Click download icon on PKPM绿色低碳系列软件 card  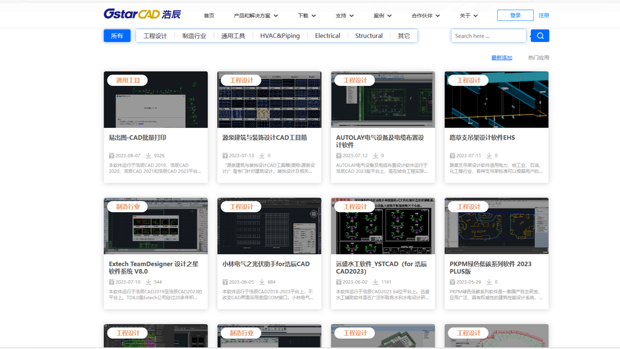(489, 281)
